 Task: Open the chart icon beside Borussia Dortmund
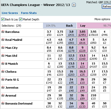(x=3, y=103)
